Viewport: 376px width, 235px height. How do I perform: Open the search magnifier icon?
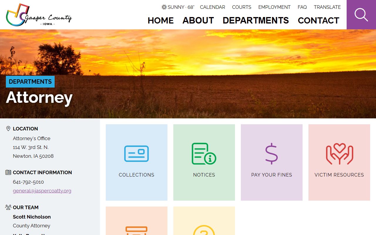361,15
